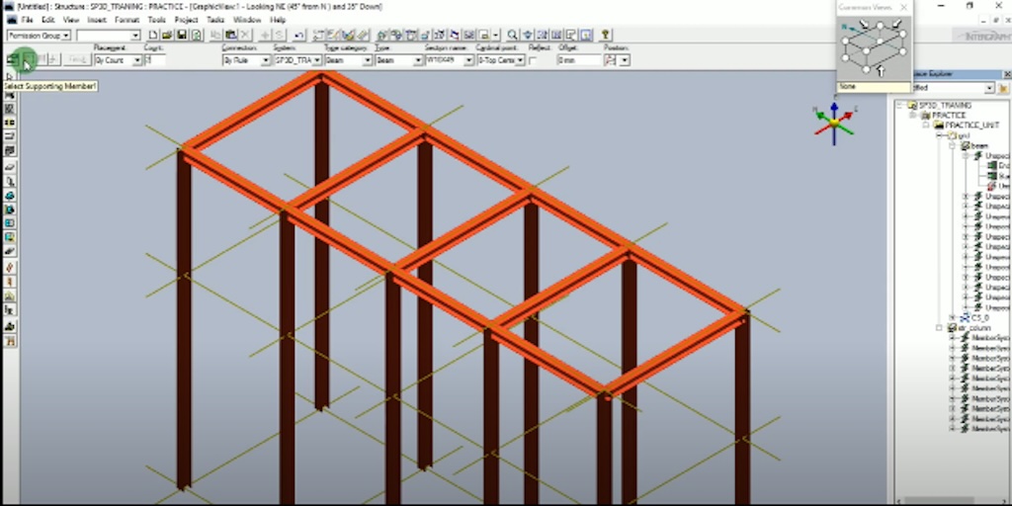Screen dimensions: 1012x506
Task: Click the Undo arrow icon
Action: [298, 35]
